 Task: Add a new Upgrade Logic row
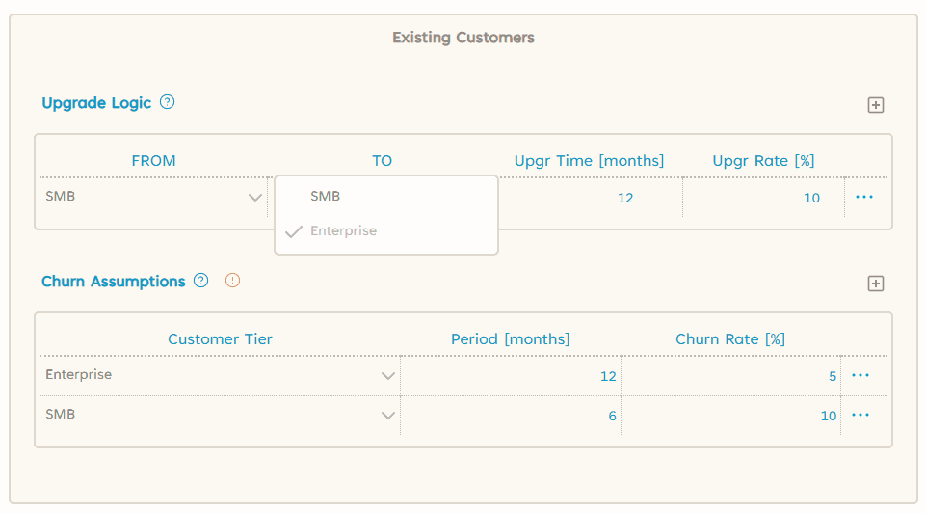pyautogui.click(x=875, y=105)
